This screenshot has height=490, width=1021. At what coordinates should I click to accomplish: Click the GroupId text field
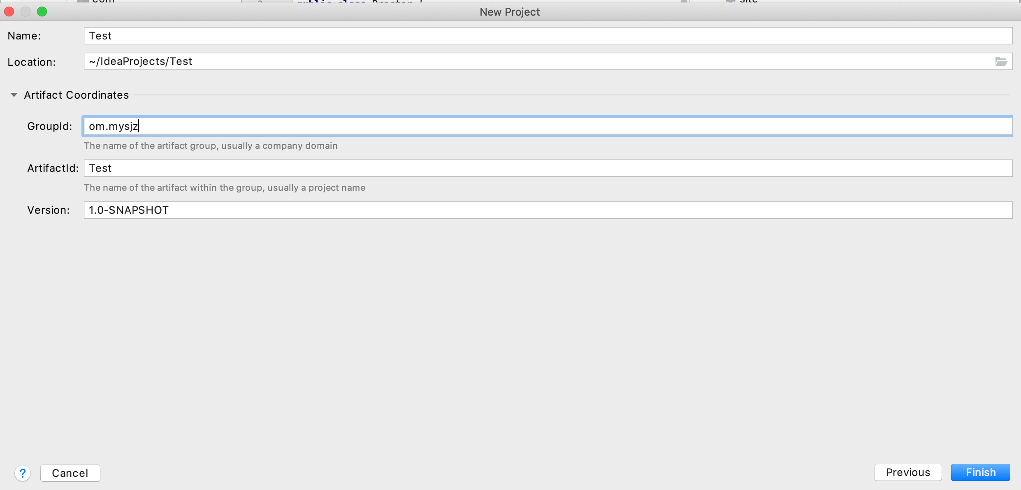(x=548, y=126)
